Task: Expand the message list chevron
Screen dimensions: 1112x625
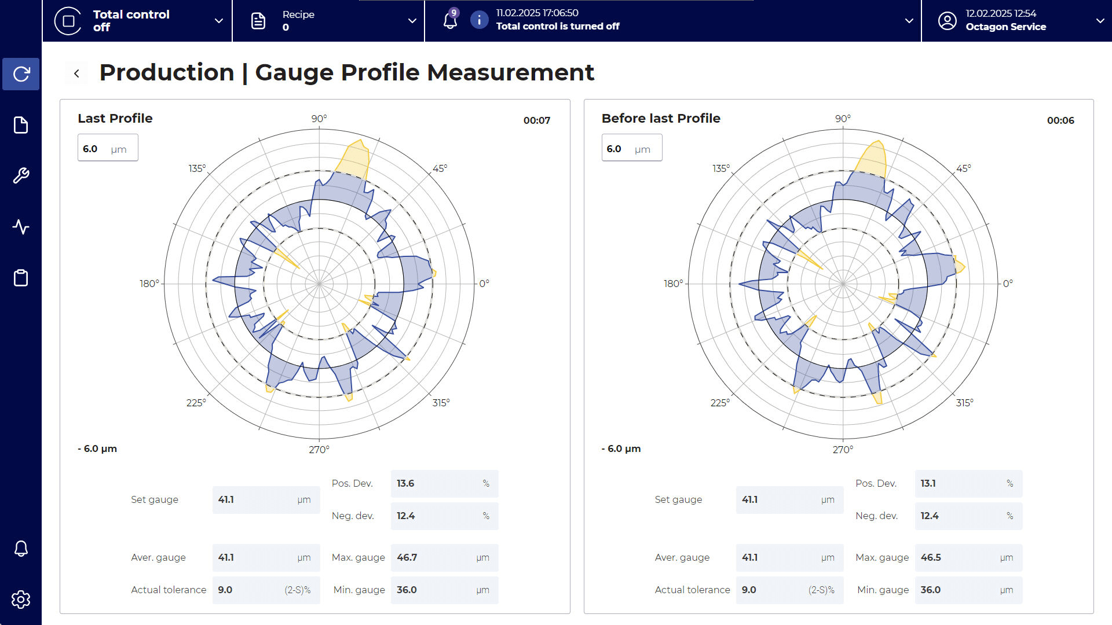Action: coord(909,21)
